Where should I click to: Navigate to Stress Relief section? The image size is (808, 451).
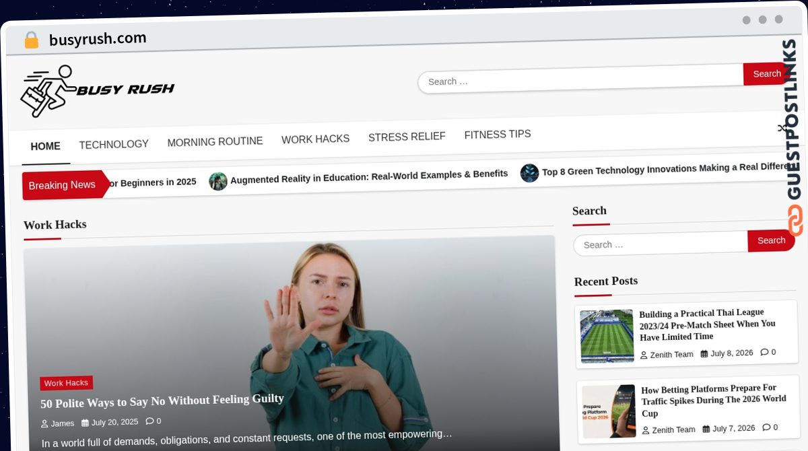point(407,137)
